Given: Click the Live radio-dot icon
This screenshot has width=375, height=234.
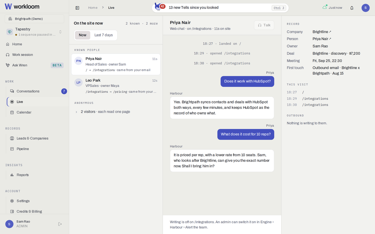Looking at the screenshot, I should [x=12, y=102].
